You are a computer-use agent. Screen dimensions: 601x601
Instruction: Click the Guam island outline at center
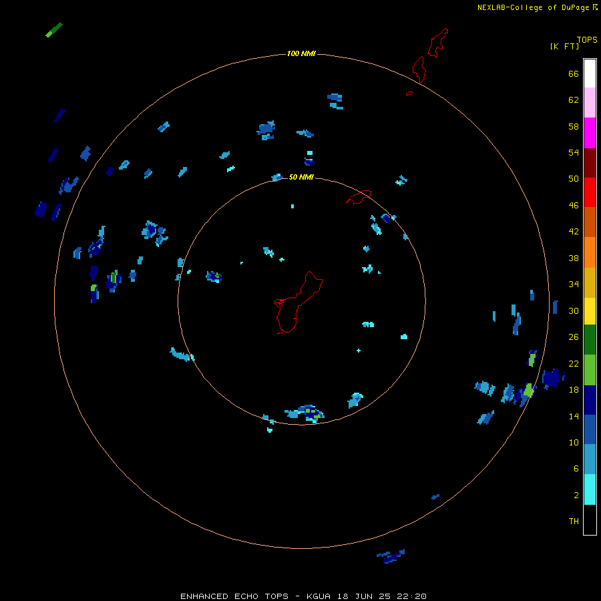297,303
